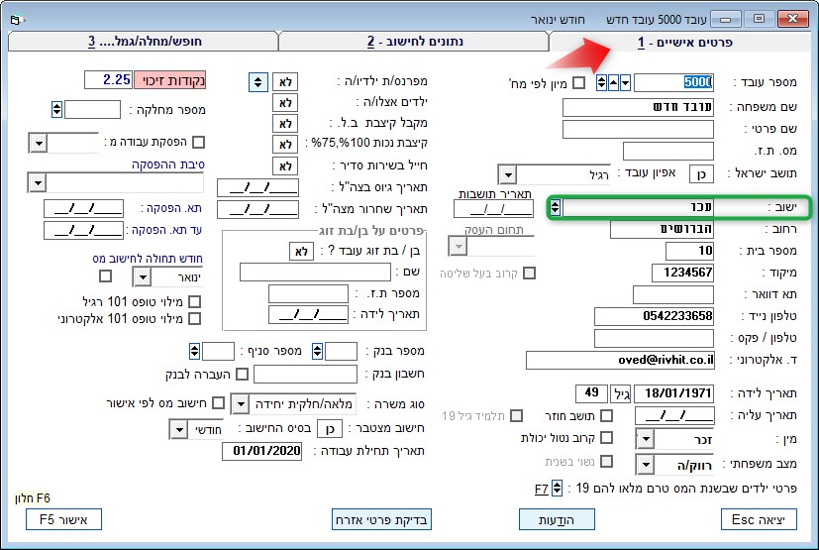
Task: Open the הפסקת עבודה מ dropdown arrow
Action: click(x=39, y=143)
